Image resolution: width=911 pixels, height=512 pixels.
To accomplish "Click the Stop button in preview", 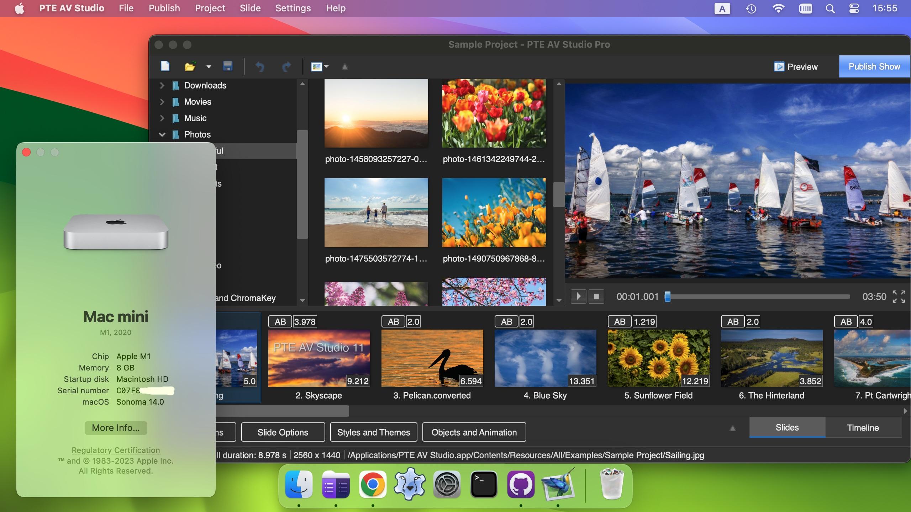I will click(596, 297).
